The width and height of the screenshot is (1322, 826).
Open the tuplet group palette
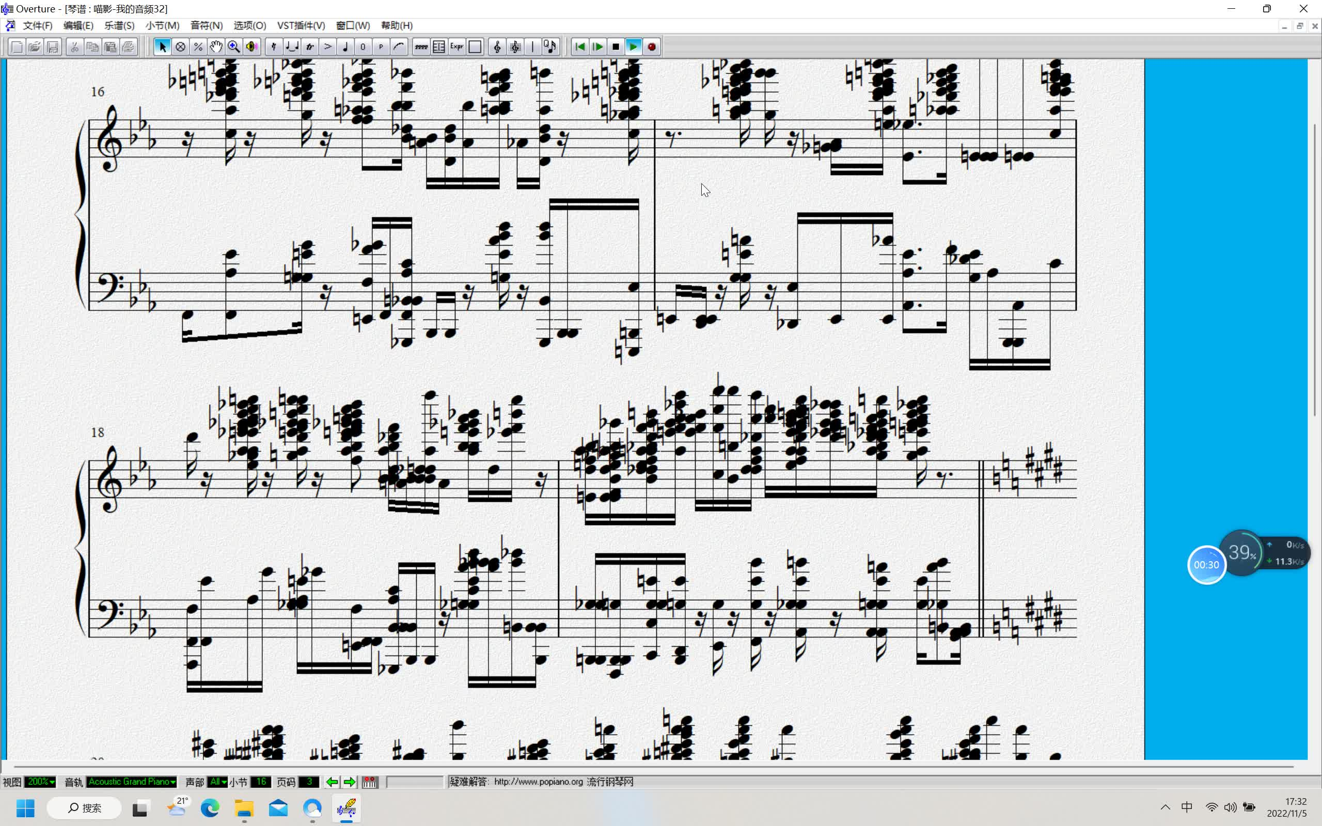(292, 47)
